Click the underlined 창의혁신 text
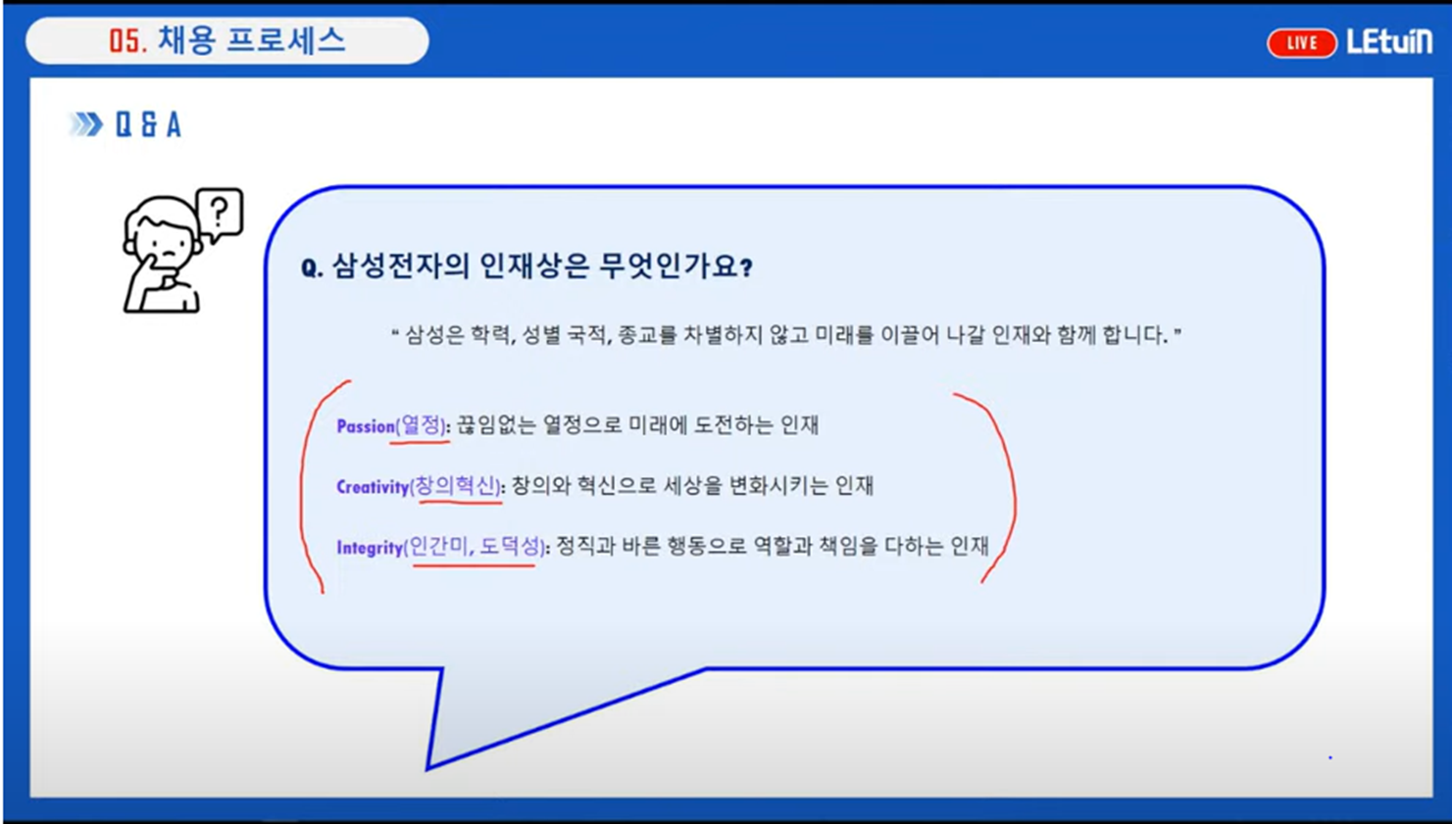This screenshot has width=1452, height=824. [455, 486]
